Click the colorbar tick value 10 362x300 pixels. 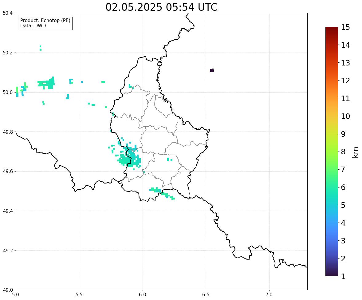click(x=345, y=116)
